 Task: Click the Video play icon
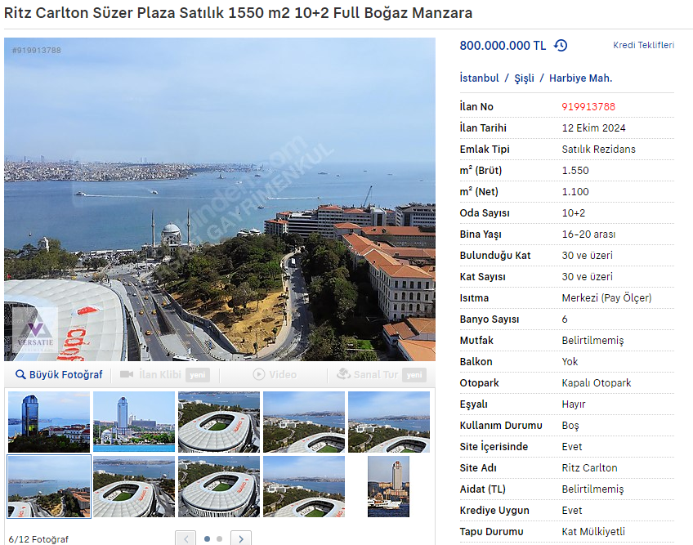[258, 374]
